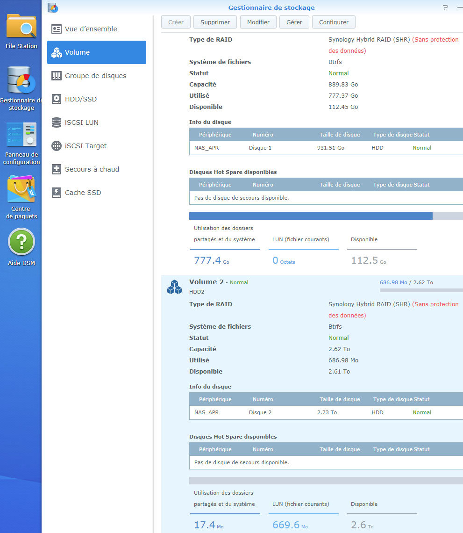
Task: Click the Volume cubes sidebar icon
Action: click(x=57, y=52)
